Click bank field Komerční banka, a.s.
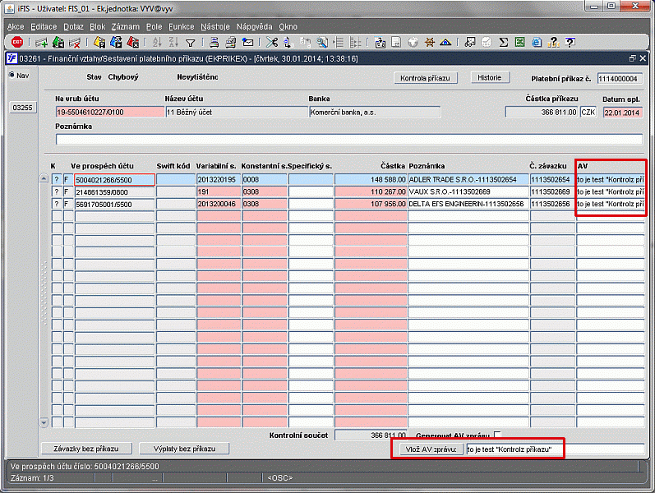This screenshot has width=655, height=493. [x=375, y=112]
